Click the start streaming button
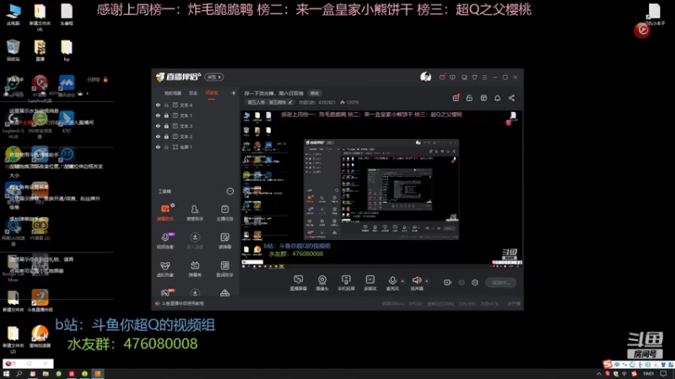 click(x=500, y=282)
